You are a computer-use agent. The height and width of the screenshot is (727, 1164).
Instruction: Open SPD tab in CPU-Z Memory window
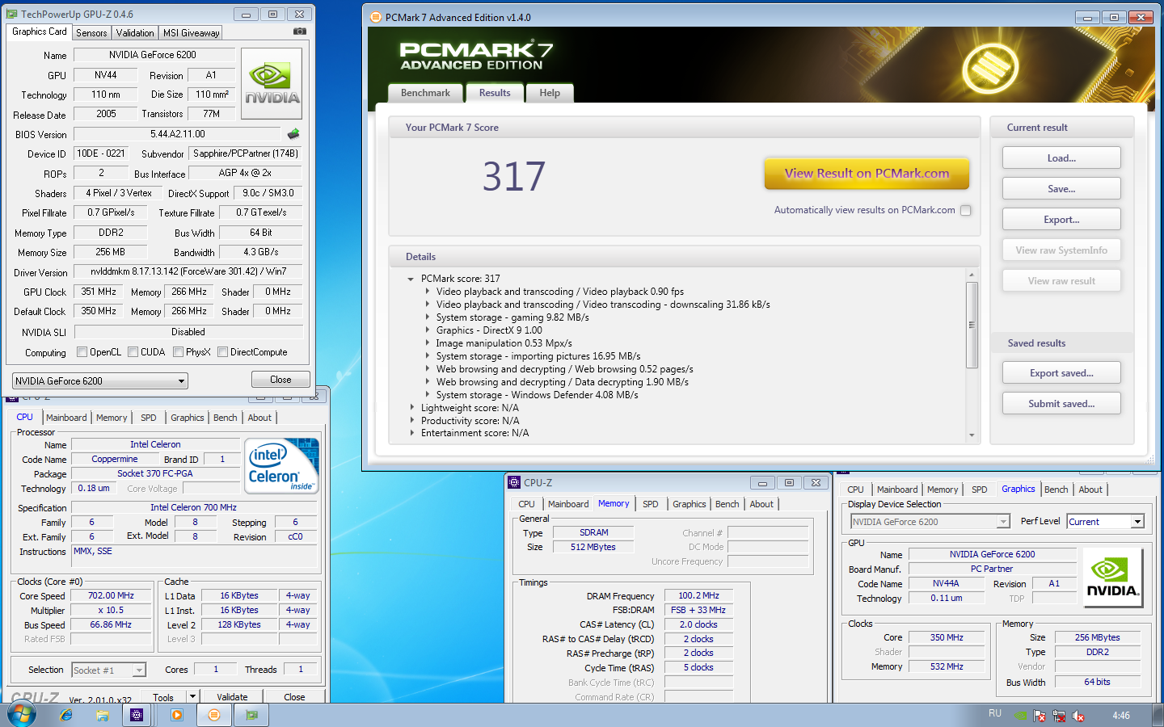651,504
